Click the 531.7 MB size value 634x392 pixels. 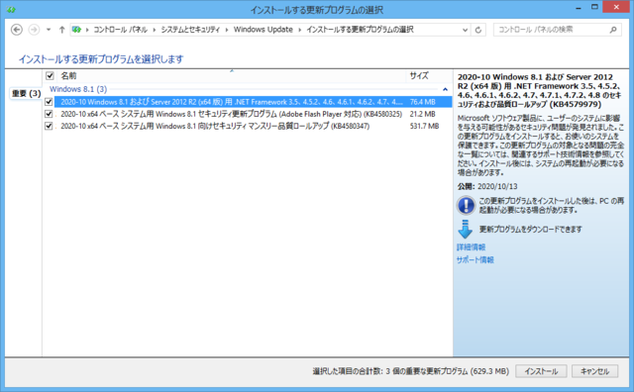click(x=424, y=126)
